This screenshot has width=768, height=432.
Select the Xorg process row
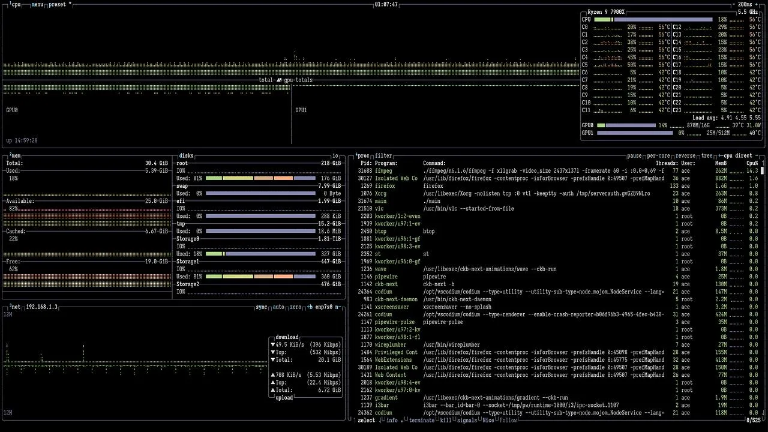(557, 193)
